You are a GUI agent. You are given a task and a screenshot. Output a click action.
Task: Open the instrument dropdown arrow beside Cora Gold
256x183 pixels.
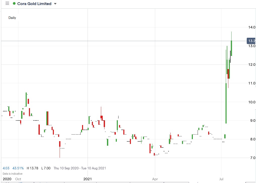click(x=55, y=4)
